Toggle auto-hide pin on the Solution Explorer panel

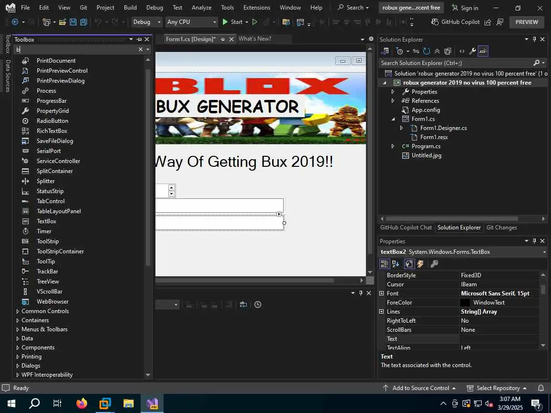click(x=534, y=39)
